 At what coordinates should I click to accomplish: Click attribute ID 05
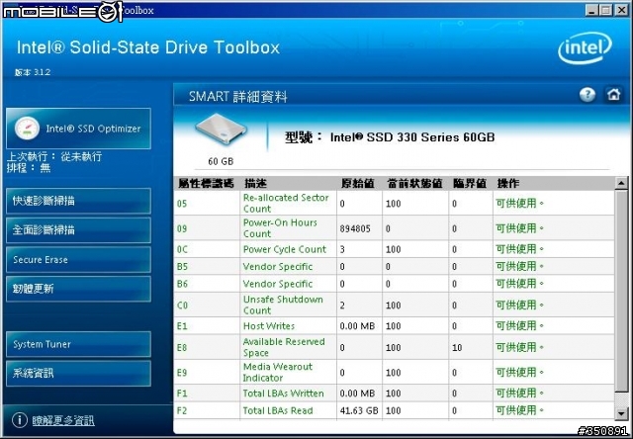tap(182, 204)
